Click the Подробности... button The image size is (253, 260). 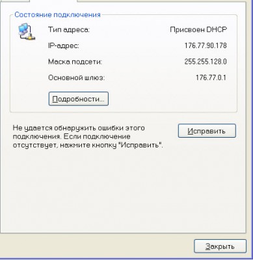(79, 99)
